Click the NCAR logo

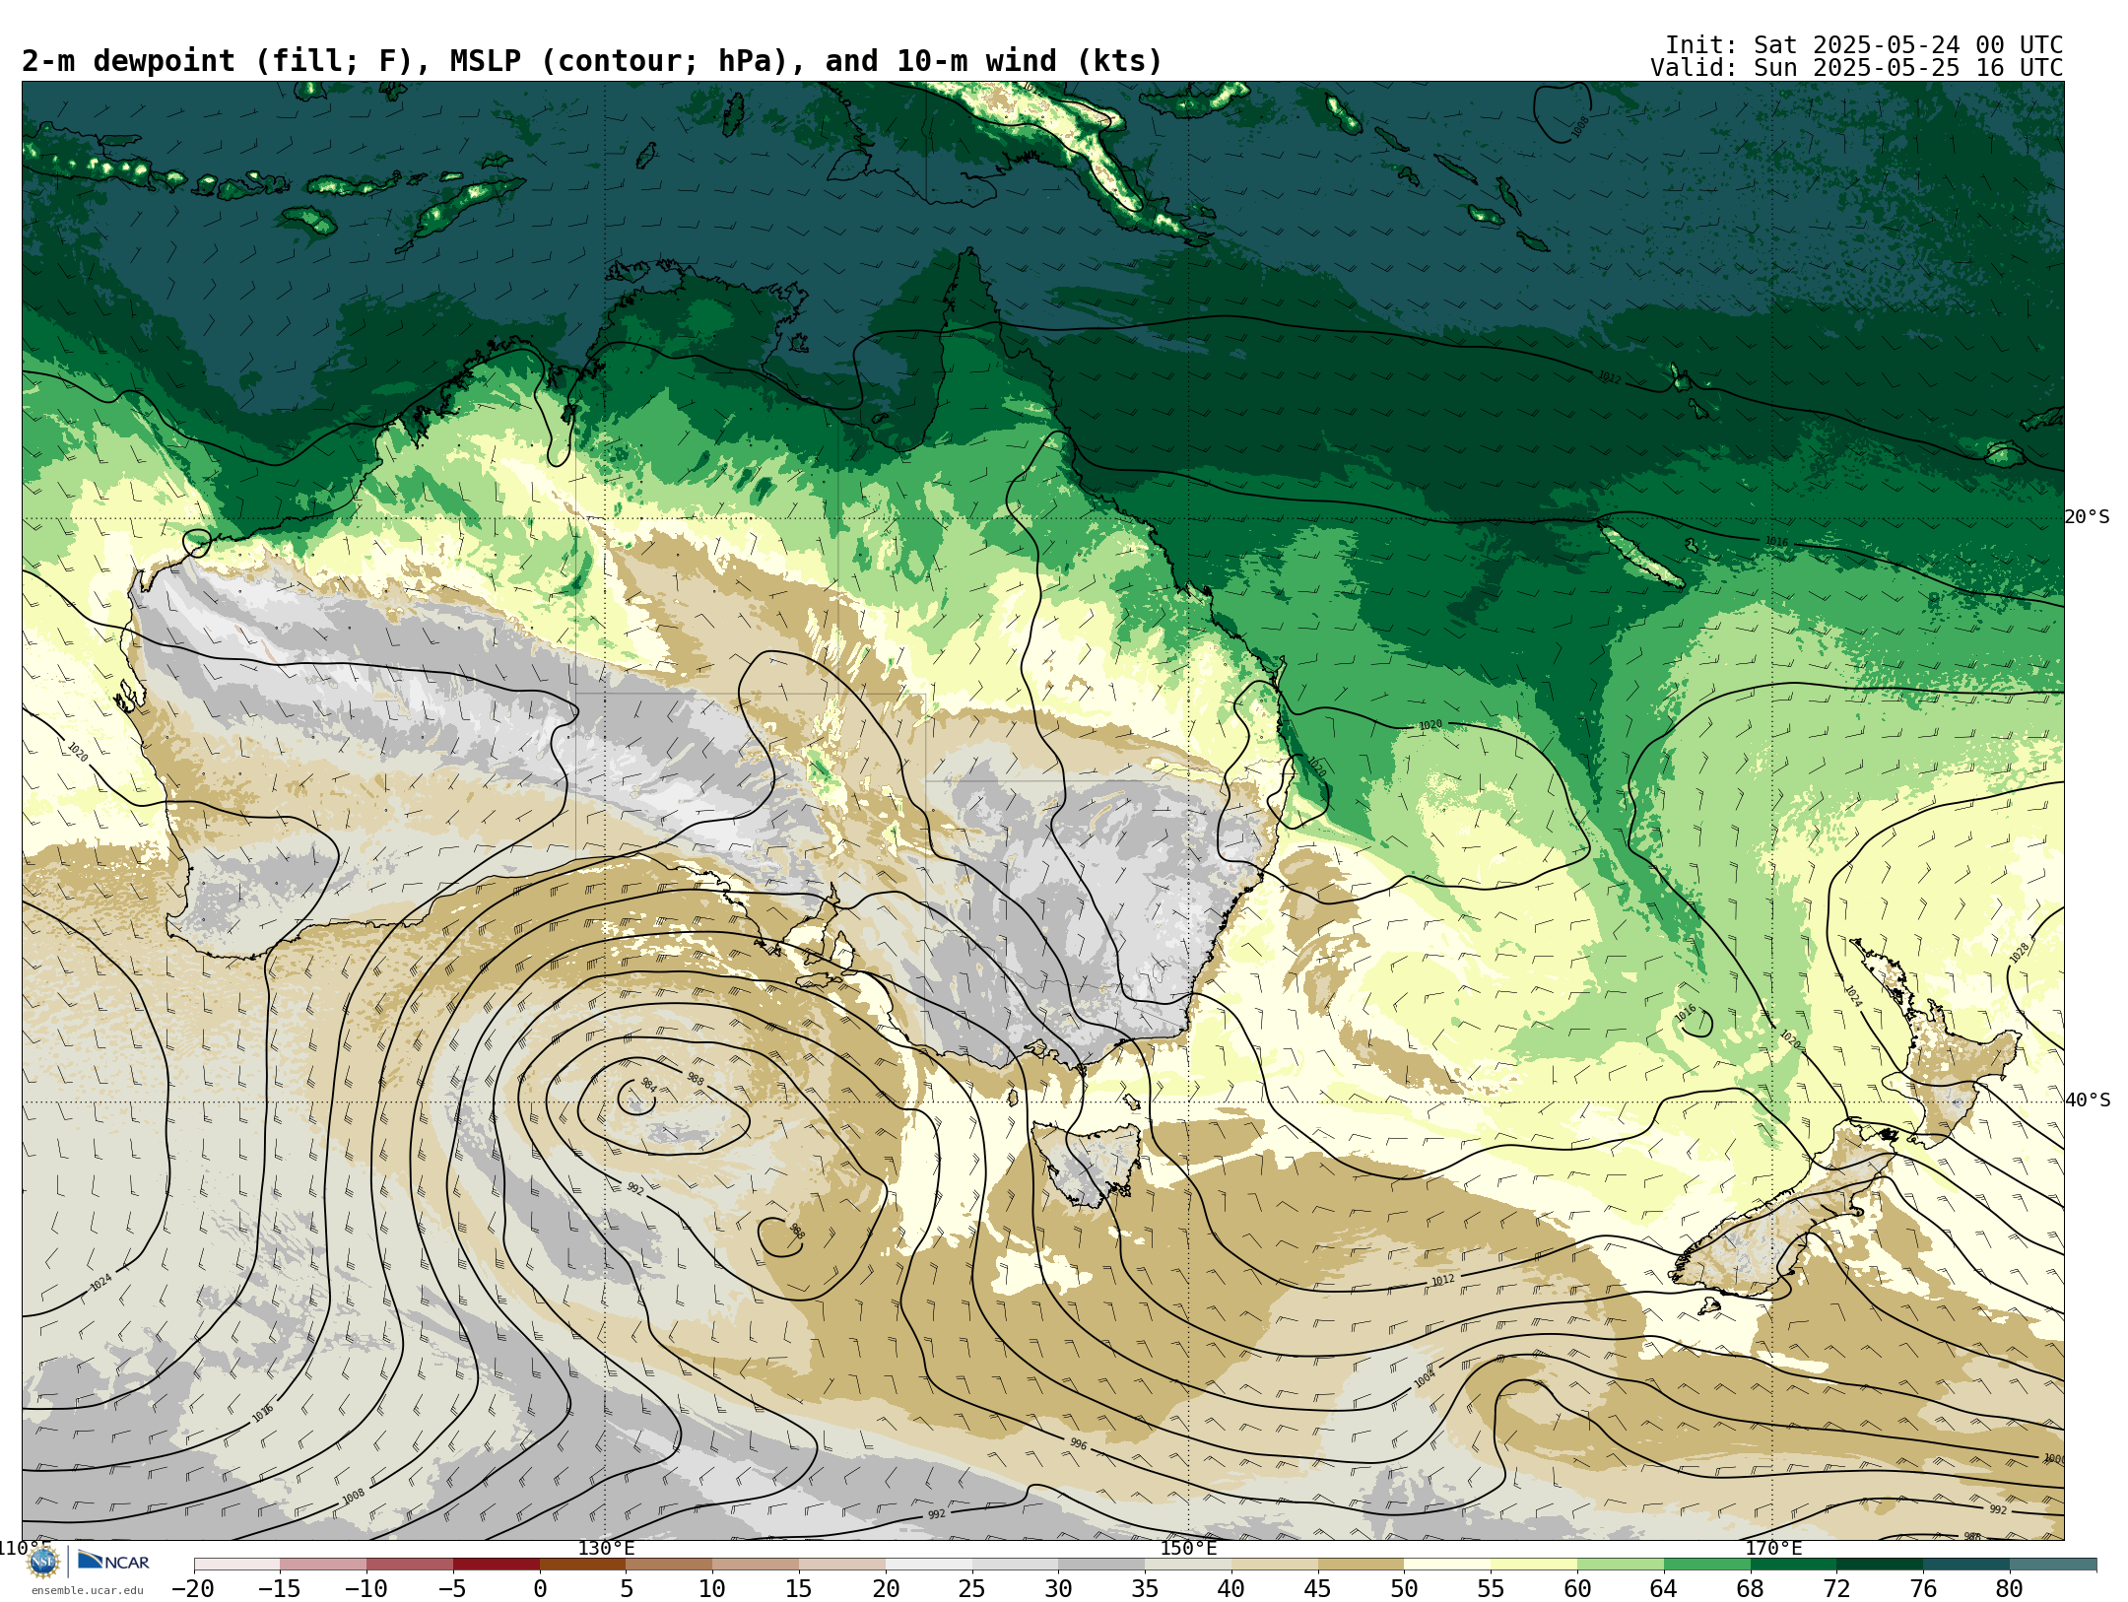(113, 1561)
